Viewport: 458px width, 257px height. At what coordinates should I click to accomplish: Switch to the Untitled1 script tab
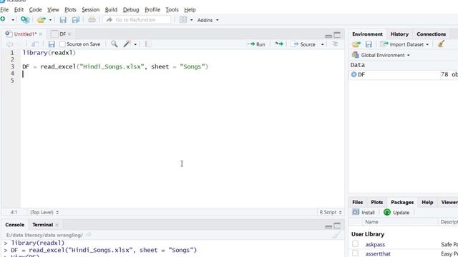(x=25, y=34)
